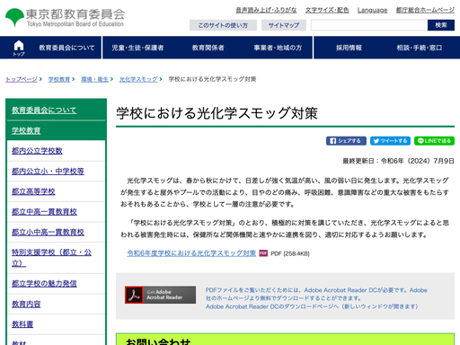Open the 都庁総合ホームページ link
This screenshot has width=460, height=345.
coord(425,10)
